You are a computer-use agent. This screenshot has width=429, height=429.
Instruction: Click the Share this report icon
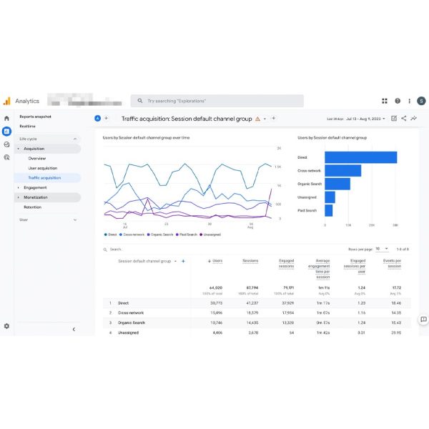(x=404, y=119)
